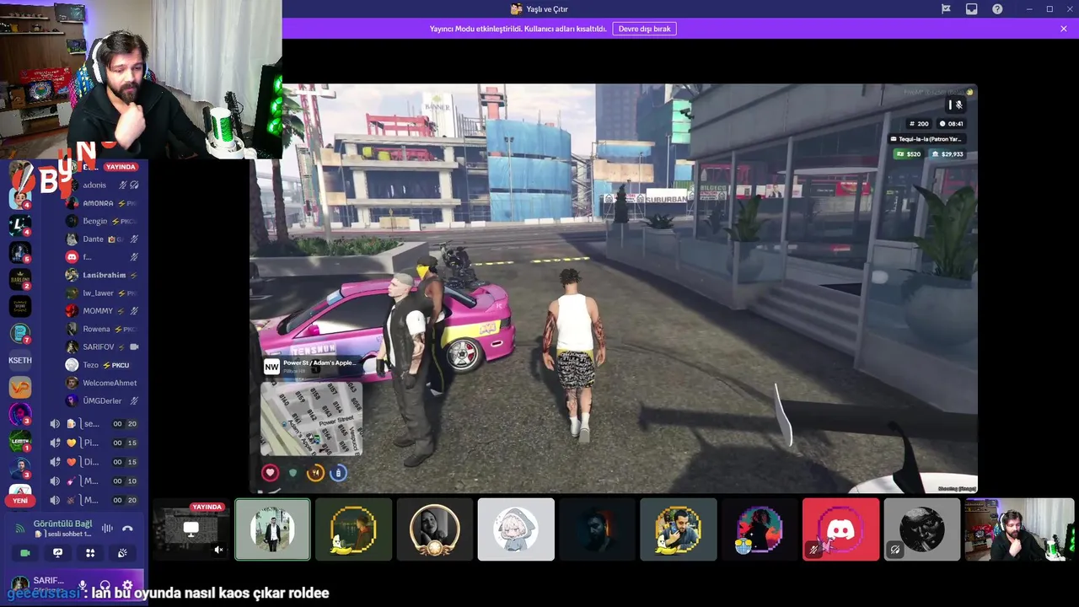
Task: Disconnect from voice with phone icon
Action: [x=127, y=529]
